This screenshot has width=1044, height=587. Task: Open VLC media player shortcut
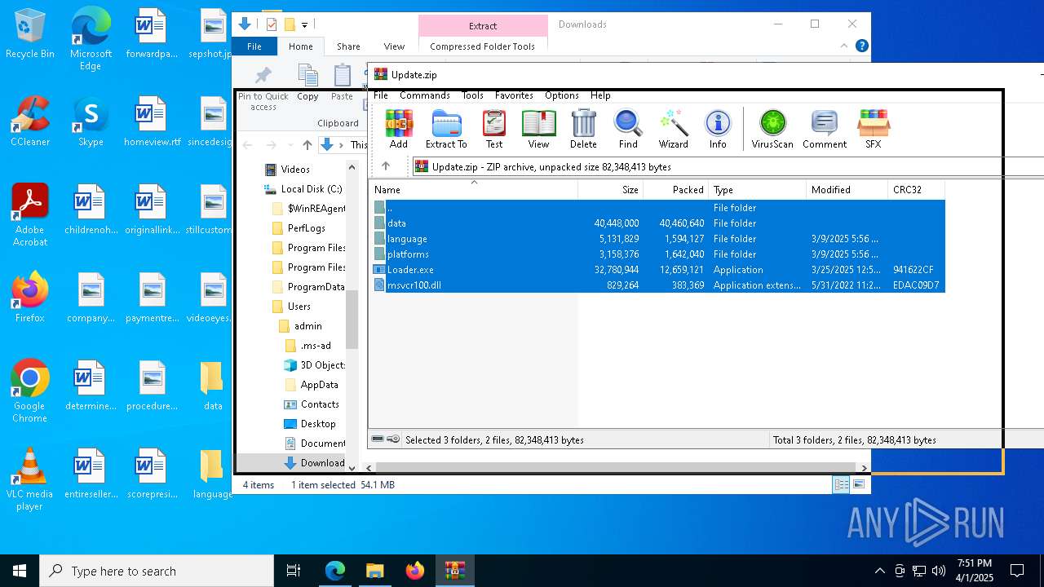(30, 479)
